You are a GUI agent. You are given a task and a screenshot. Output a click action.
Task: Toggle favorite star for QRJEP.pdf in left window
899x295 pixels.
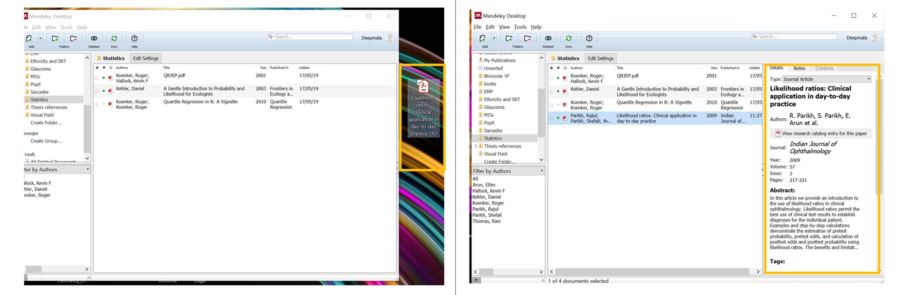click(97, 78)
